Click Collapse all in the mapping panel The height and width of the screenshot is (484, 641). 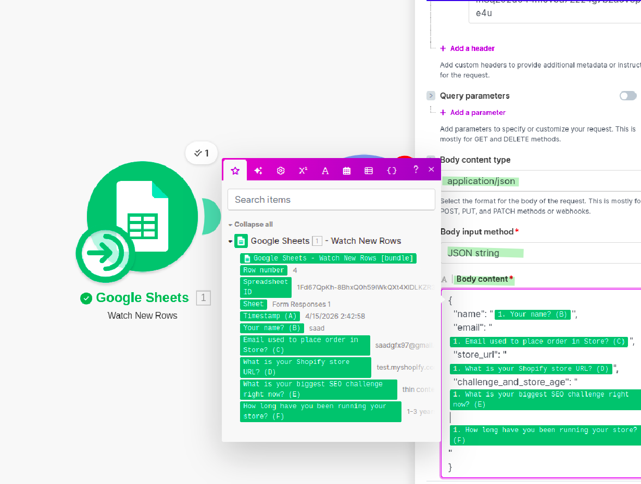click(253, 225)
